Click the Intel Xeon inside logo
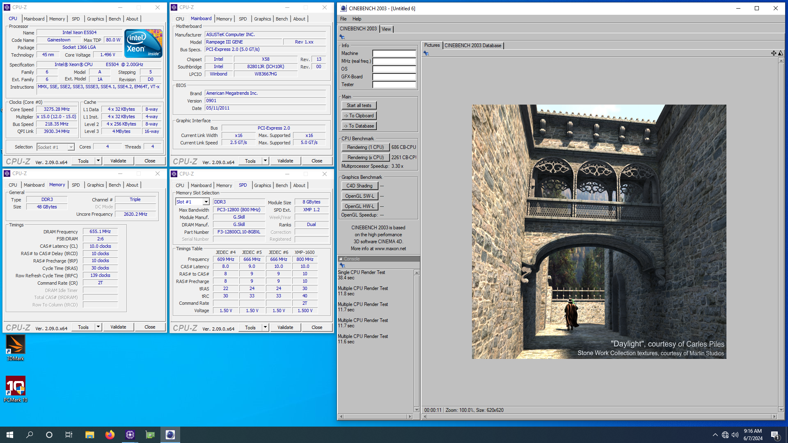 [x=143, y=43]
